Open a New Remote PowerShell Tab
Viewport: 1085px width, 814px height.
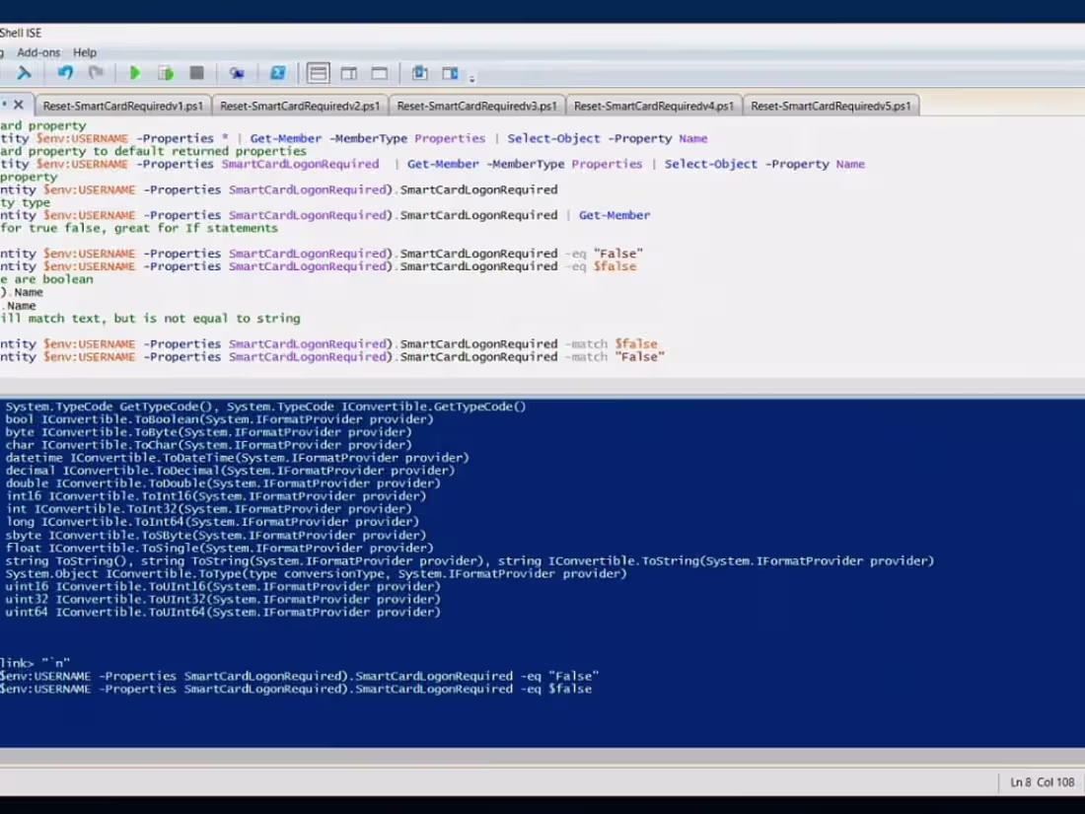(x=237, y=73)
